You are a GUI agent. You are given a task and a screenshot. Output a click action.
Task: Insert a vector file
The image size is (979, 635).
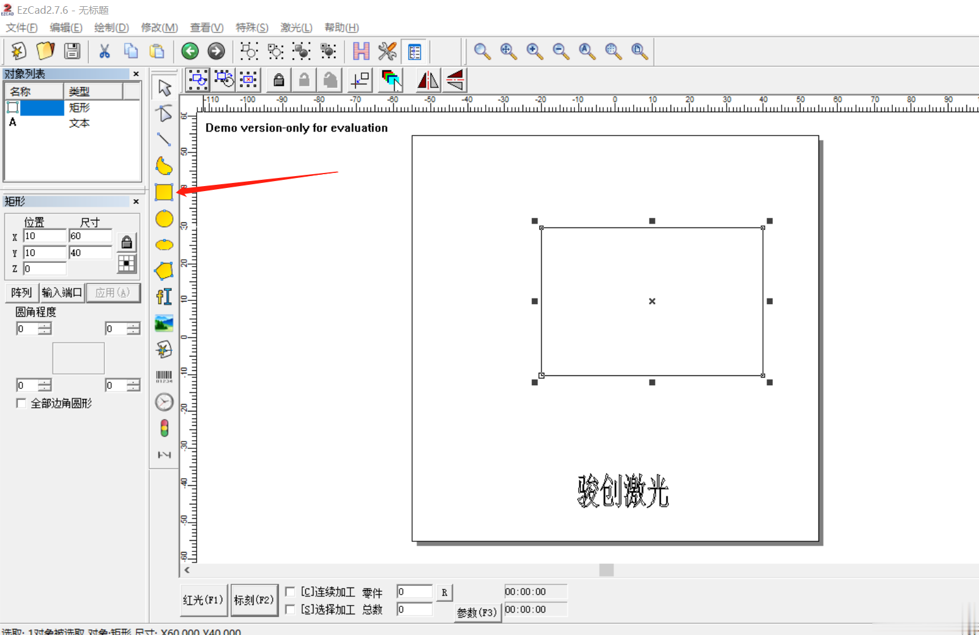tap(164, 350)
